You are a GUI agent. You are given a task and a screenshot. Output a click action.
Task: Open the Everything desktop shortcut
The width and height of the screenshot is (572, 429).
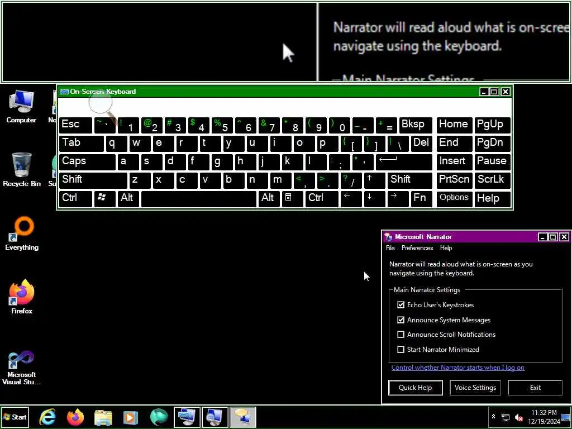(22, 233)
